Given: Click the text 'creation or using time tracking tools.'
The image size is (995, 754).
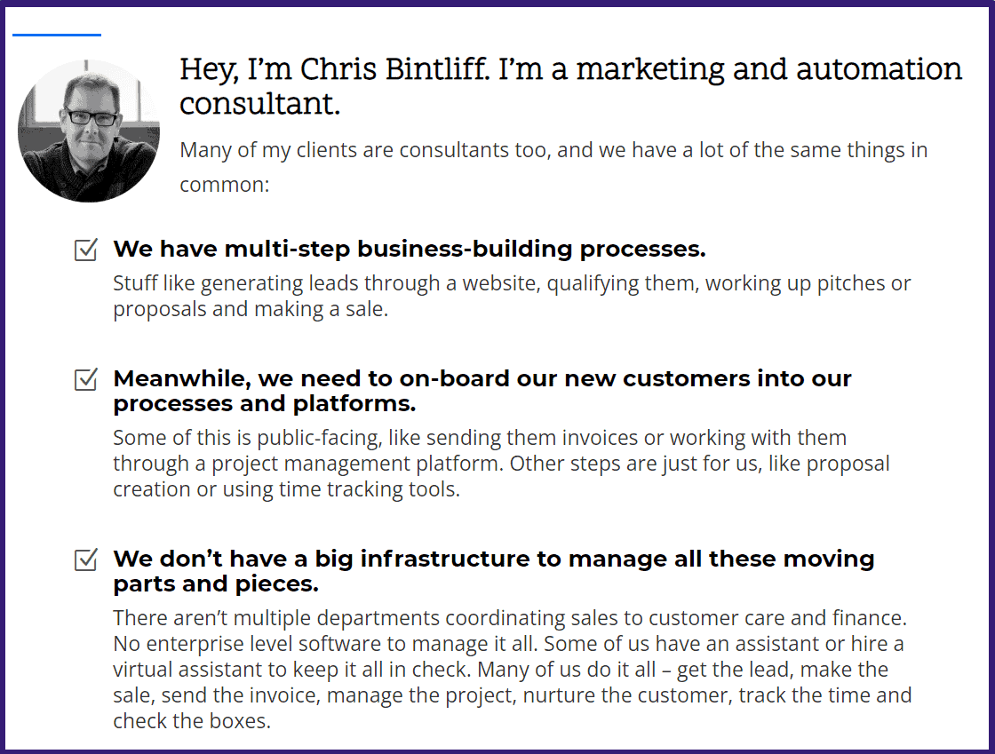Looking at the screenshot, I should (x=286, y=489).
